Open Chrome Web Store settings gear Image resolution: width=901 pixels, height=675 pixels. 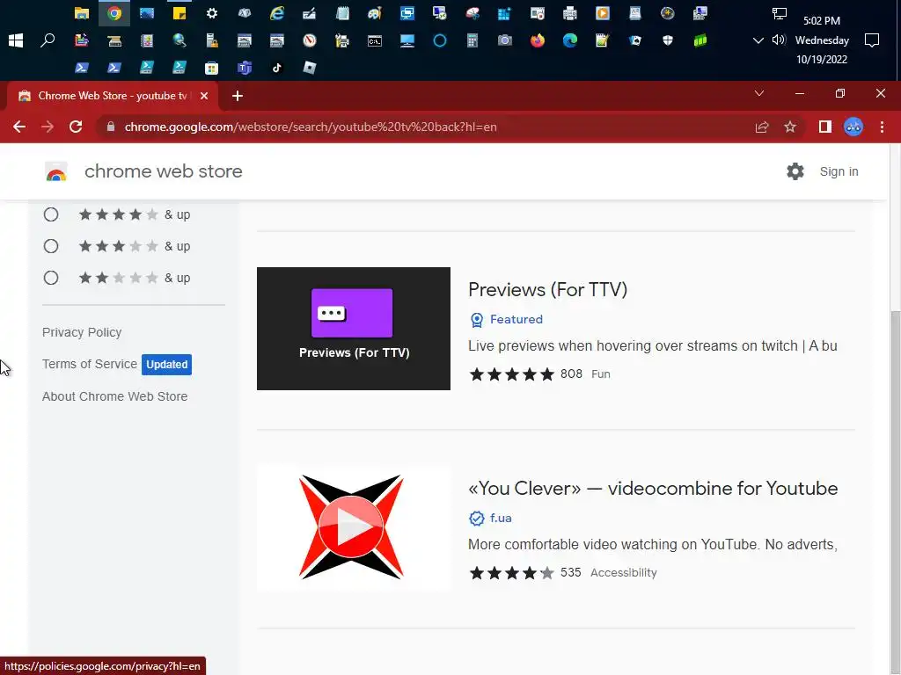click(795, 171)
